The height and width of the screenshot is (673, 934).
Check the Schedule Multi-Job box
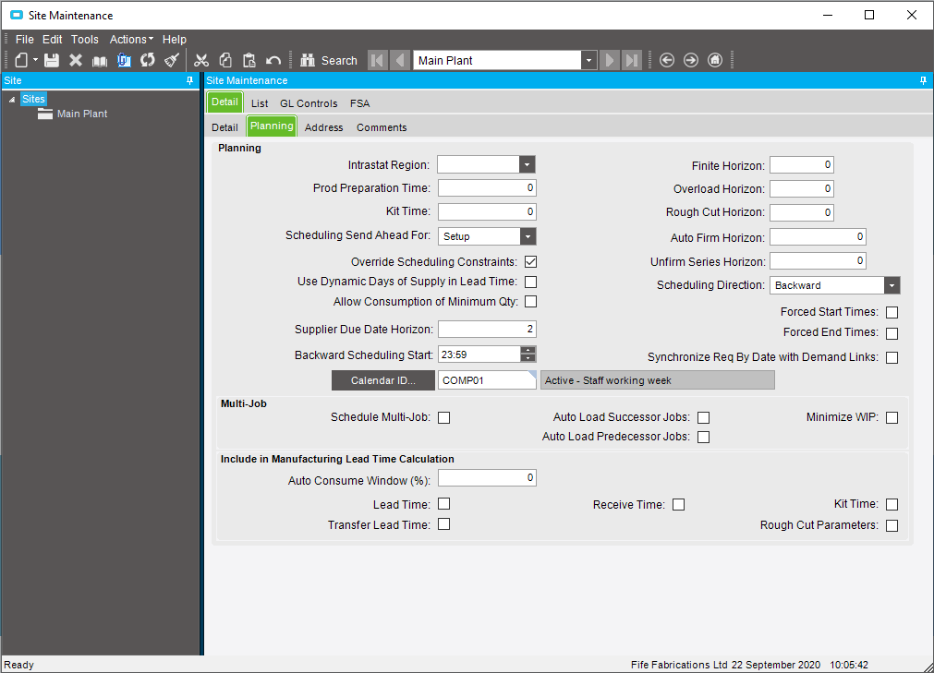pyautogui.click(x=443, y=417)
